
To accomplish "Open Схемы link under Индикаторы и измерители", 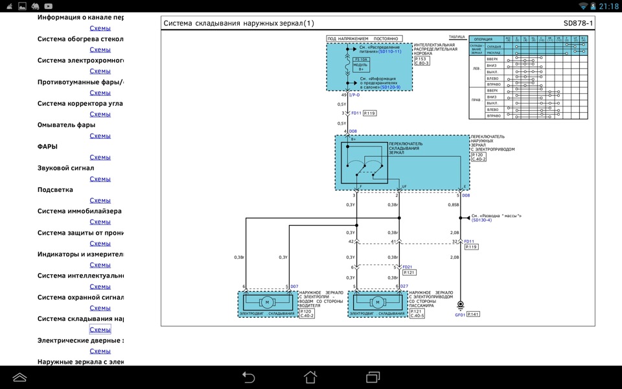I will [100, 265].
